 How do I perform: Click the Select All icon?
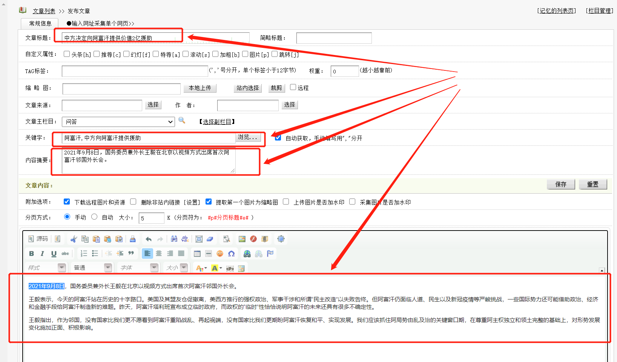[199, 239]
